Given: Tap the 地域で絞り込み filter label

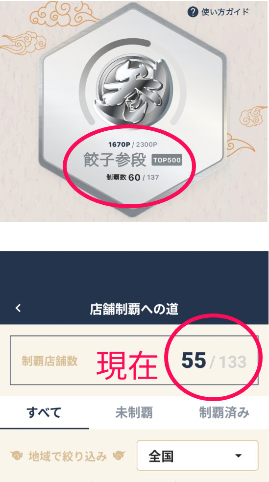Looking at the screenshot, I should click(68, 456).
